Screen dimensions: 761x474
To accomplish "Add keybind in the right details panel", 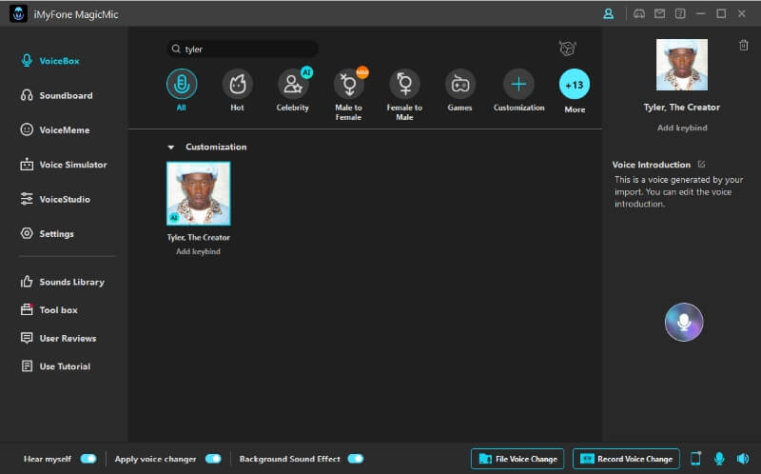I will [682, 128].
